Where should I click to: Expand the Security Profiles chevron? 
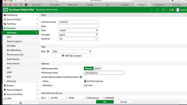(x=37, y=94)
